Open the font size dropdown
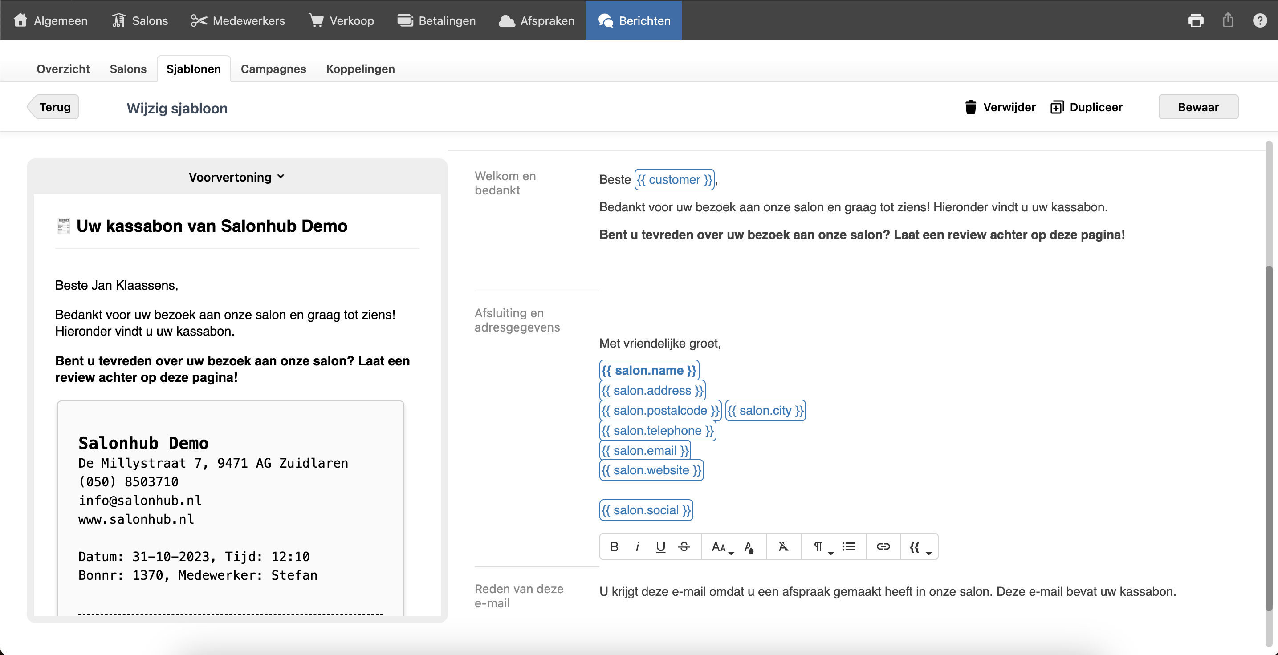Image resolution: width=1278 pixels, height=655 pixels. coord(722,547)
